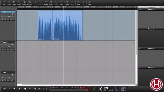Click the 00:10.0 mark on the ruler
The image size is (164, 92).
tap(87, 7)
